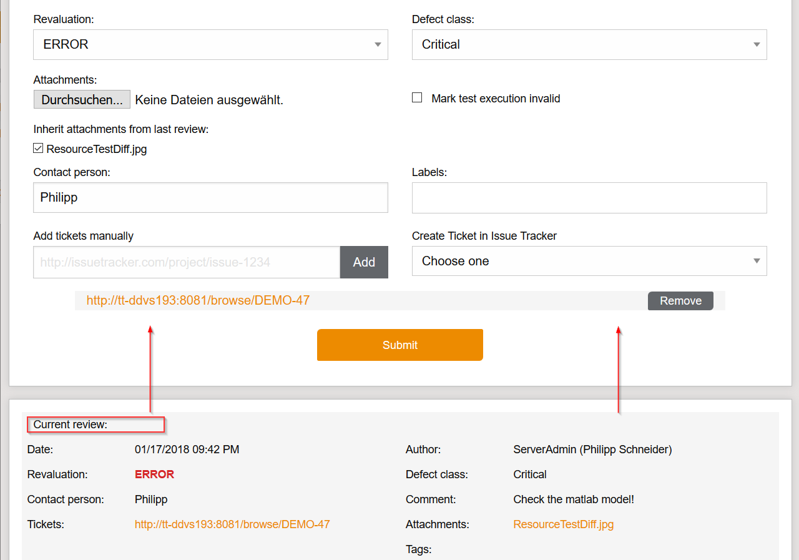This screenshot has height=560, width=799.
Task: Click the Durchsuchen file browse button
Action: tap(82, 99)
